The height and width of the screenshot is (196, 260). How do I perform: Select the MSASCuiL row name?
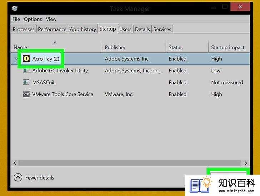pos(44,82)
